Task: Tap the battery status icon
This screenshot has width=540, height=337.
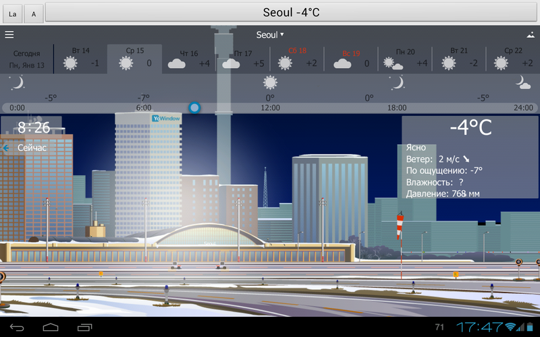Action: (x=530, y=327)
